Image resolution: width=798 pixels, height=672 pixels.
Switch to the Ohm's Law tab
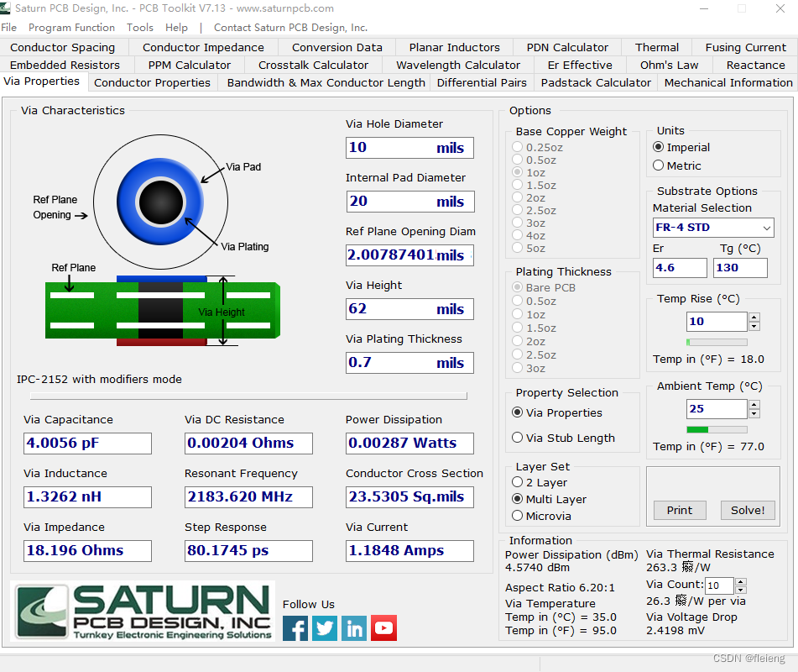pyautogui.click(x=670, y=66)
